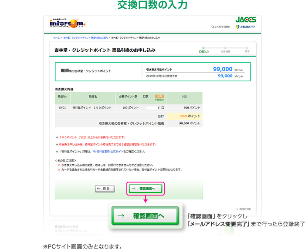
Task: Click the page title 商品引換のお申し込み
Action: pyautogui.click(x=105, y=50)
